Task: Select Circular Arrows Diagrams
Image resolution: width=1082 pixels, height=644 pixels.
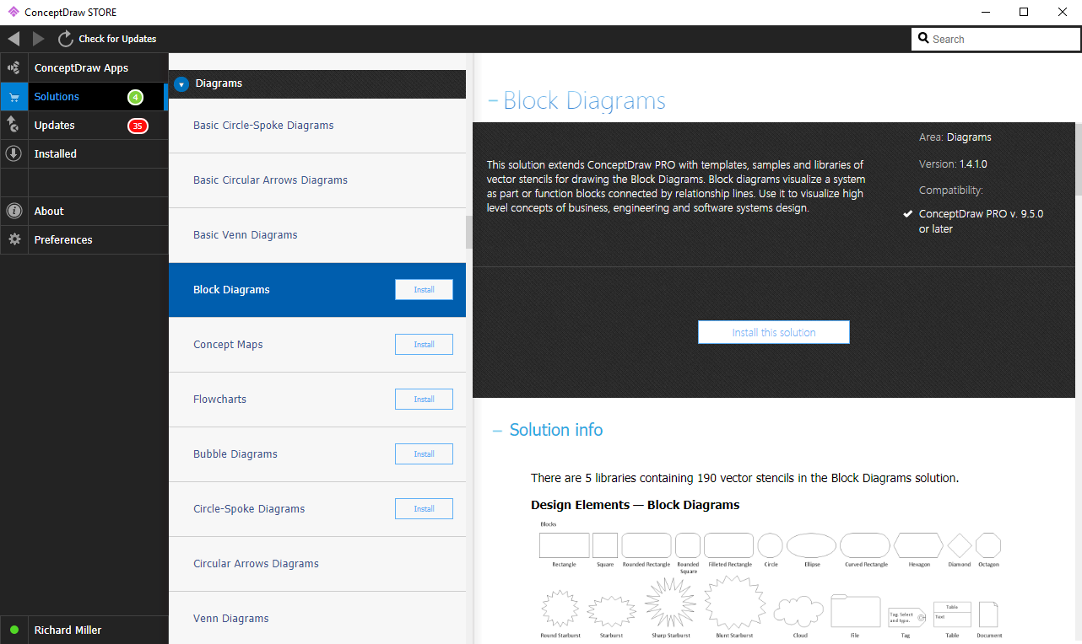Action: [317, 564]
